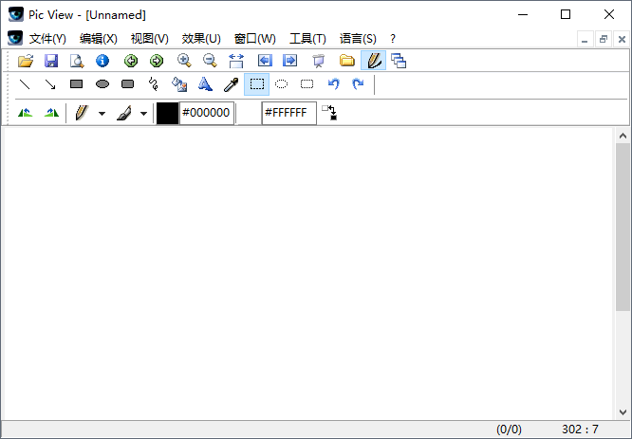632x439 pixels.
Task: Select the freehand curve tool
Action: [153, 84]
